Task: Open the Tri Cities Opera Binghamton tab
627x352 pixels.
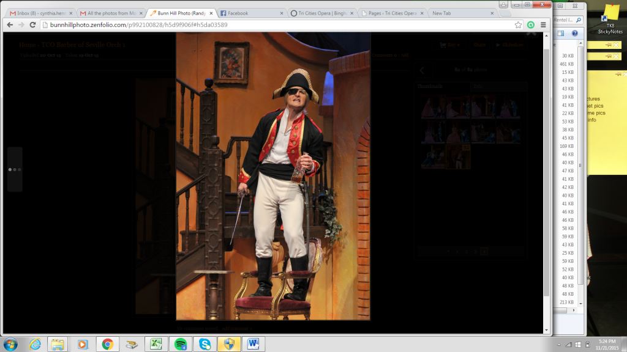Action: pyautogui.click(x=321, y=13)
